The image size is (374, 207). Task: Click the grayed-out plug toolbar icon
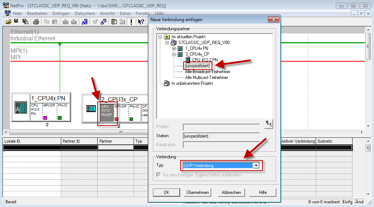coord(95,22)
